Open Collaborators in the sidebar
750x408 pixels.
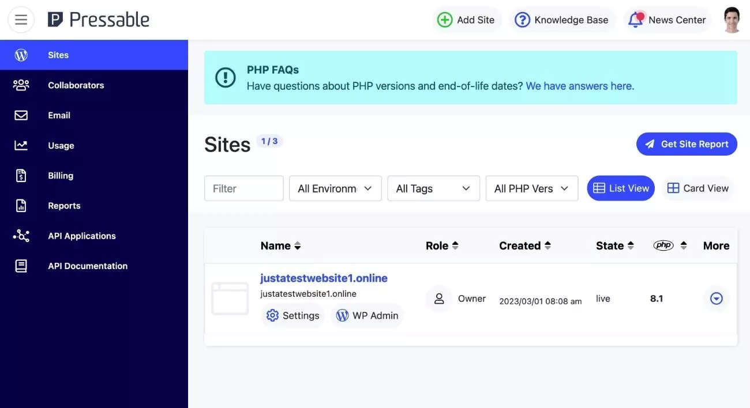tap(76, 85)
